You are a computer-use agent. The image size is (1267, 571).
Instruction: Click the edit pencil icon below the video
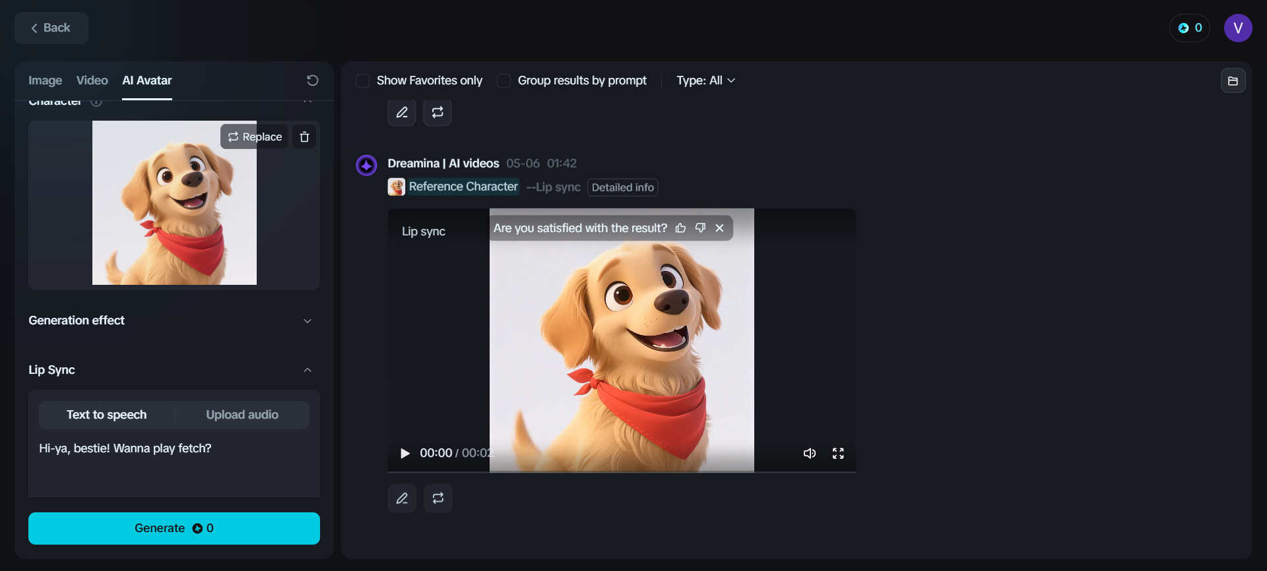pos(402,498)
